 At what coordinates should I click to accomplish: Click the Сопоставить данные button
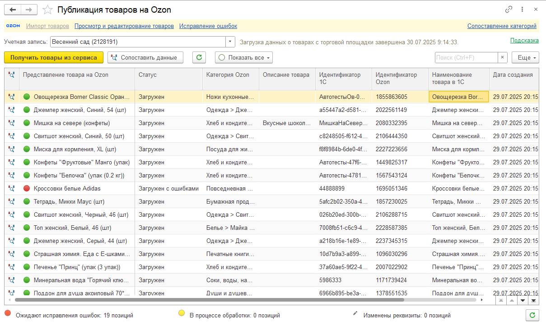point(145,57)
